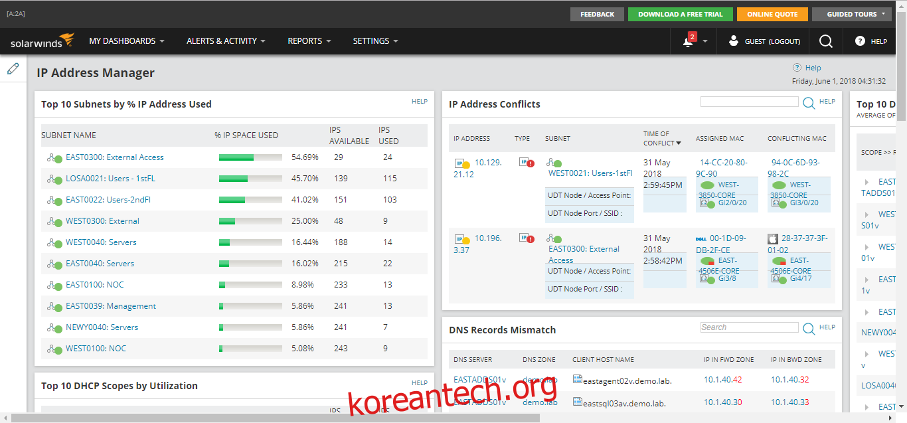This screenshot has width=907, height=423.
Task: Click the subnet icon beside EAST0100: NOC
Action: tap(54, 286)
